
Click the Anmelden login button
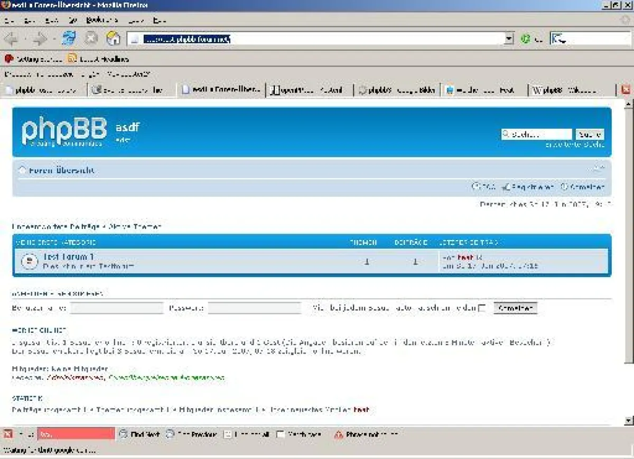515,308
